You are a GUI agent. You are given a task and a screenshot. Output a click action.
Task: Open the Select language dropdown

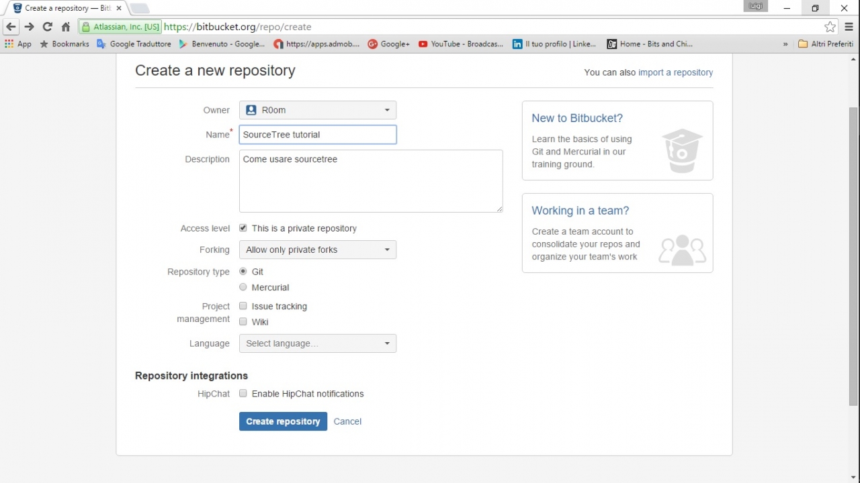point(318,343)
